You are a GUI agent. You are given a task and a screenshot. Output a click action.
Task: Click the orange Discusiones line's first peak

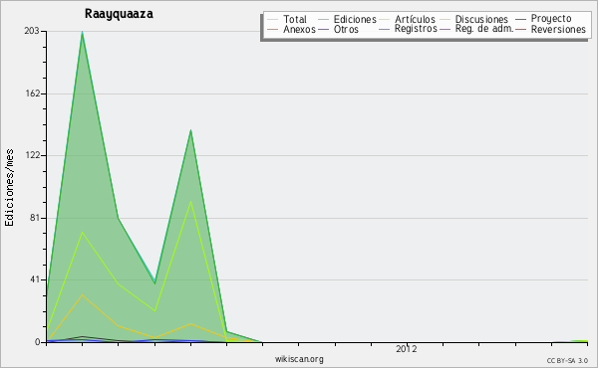[x=83, y=294]
